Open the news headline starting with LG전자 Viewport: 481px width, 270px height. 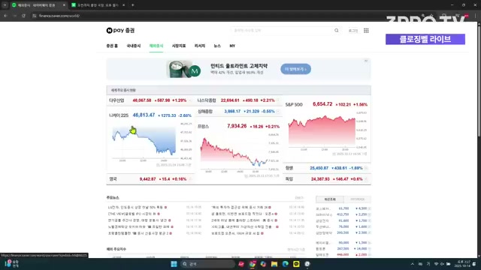[135, 208]
